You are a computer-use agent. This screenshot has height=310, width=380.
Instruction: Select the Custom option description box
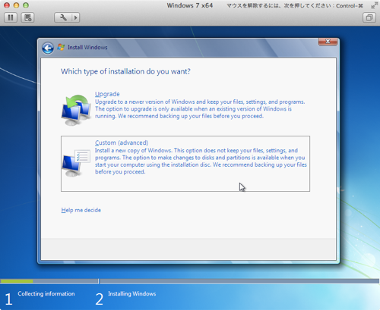click(x=185, y=164)
